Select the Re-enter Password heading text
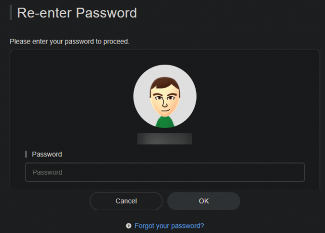 77,13
